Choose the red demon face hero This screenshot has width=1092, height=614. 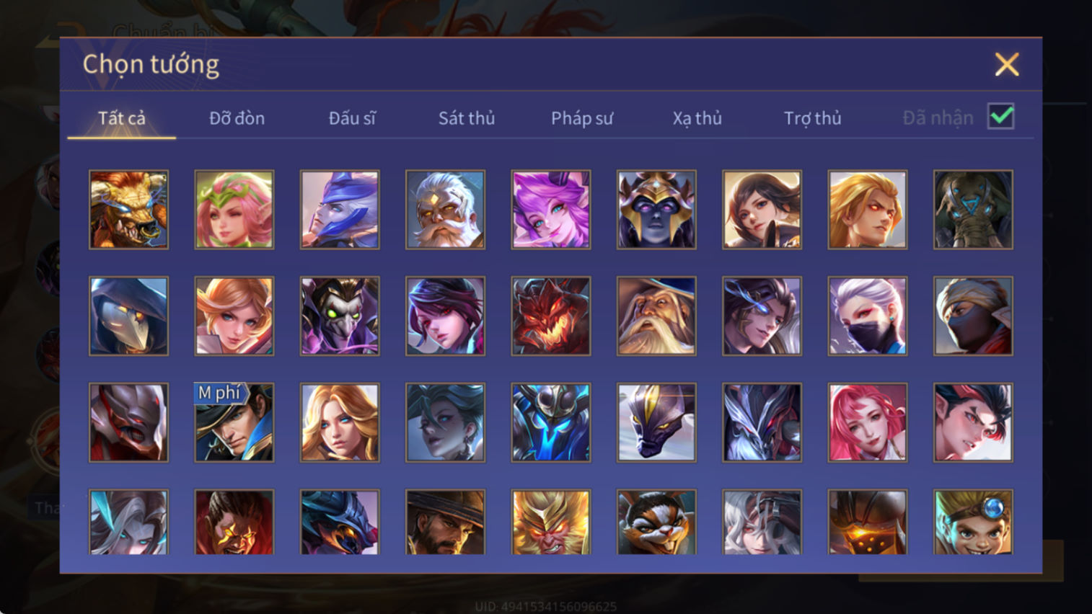551,316
